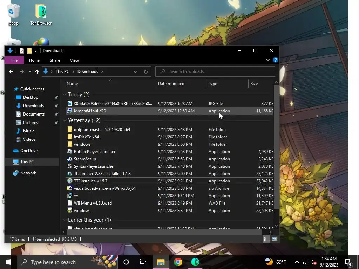Select the SyntaxPlayerLauncher icon
This screenshot has width=359, height=269.
click(x=70, y=166)
